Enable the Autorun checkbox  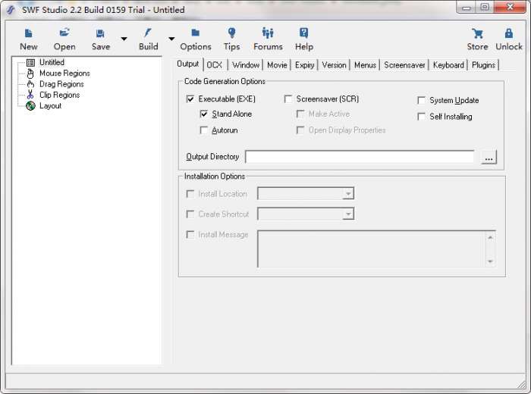click(203, 130)
